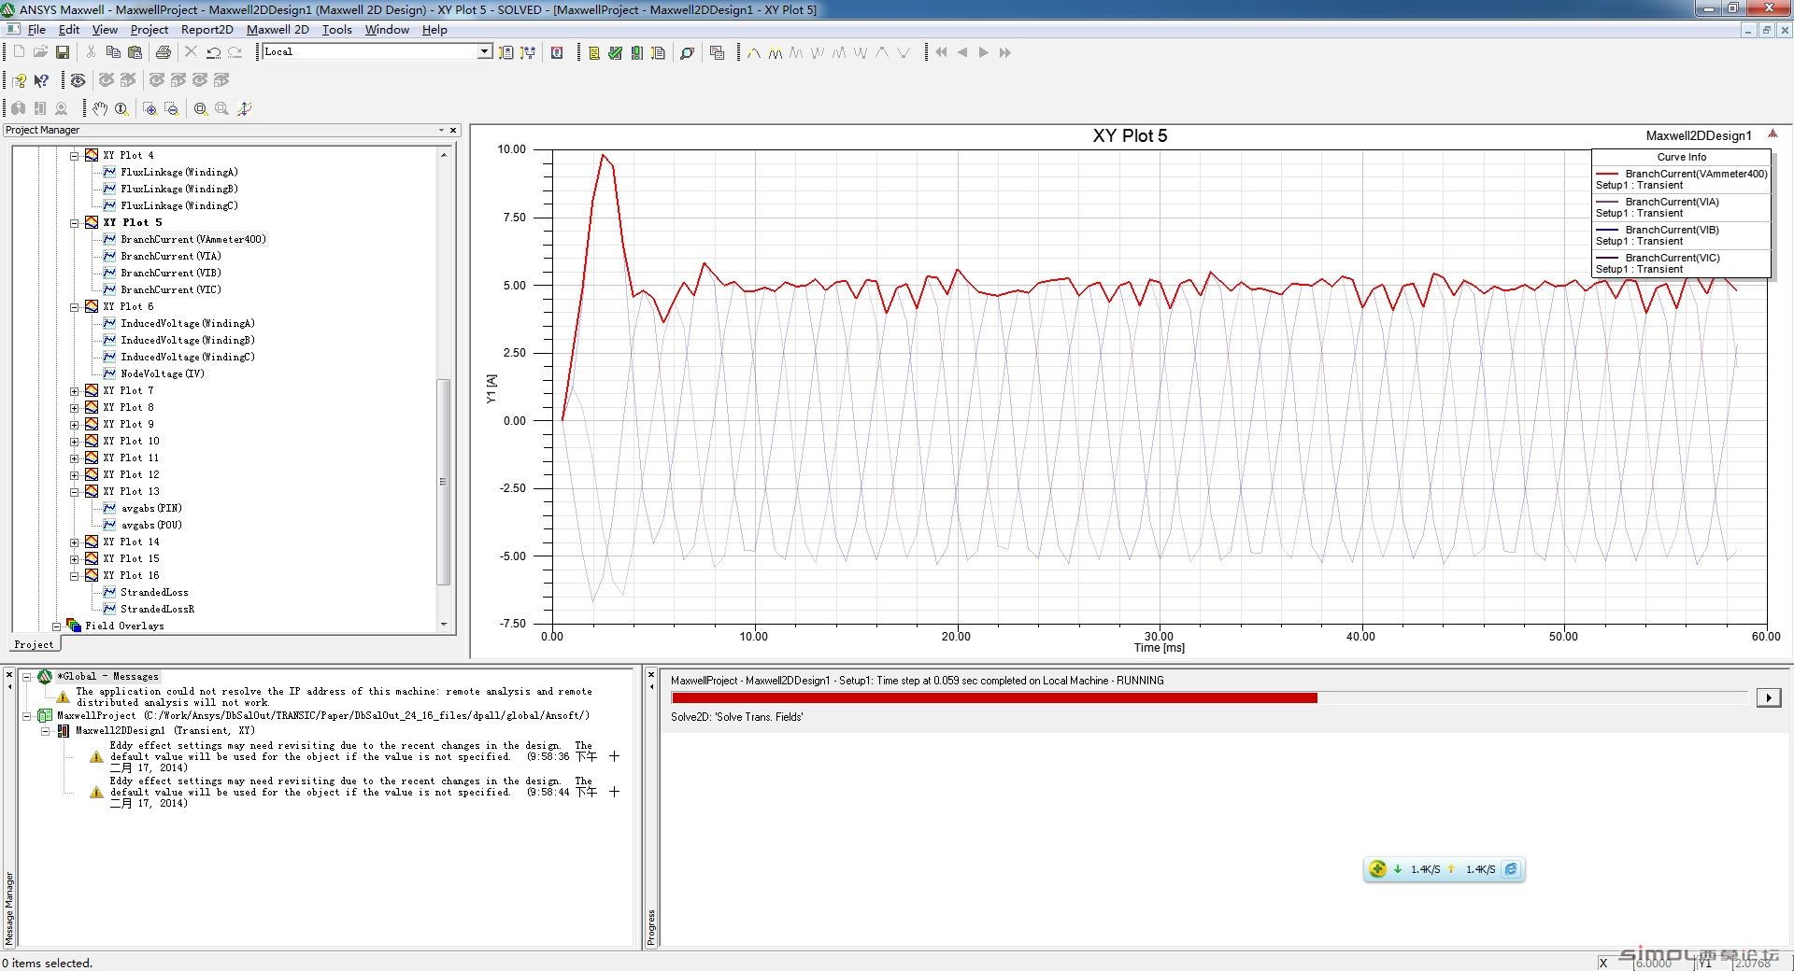Click the Delete X icon
This screenshot has height=971, width=1794.
coord(191,52)
